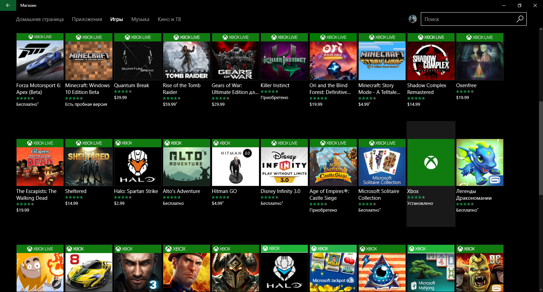Click the $14.99 price under Sheltered

(x=72, y=203)
